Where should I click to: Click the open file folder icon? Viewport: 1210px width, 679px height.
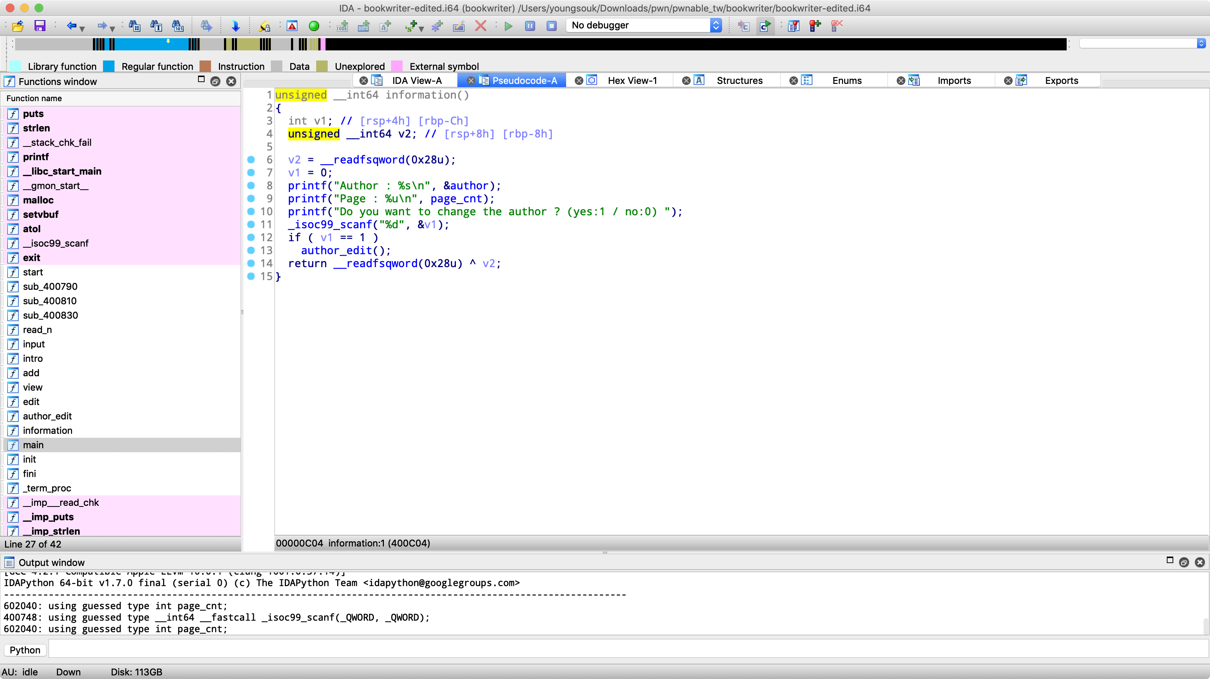(18, 26)
